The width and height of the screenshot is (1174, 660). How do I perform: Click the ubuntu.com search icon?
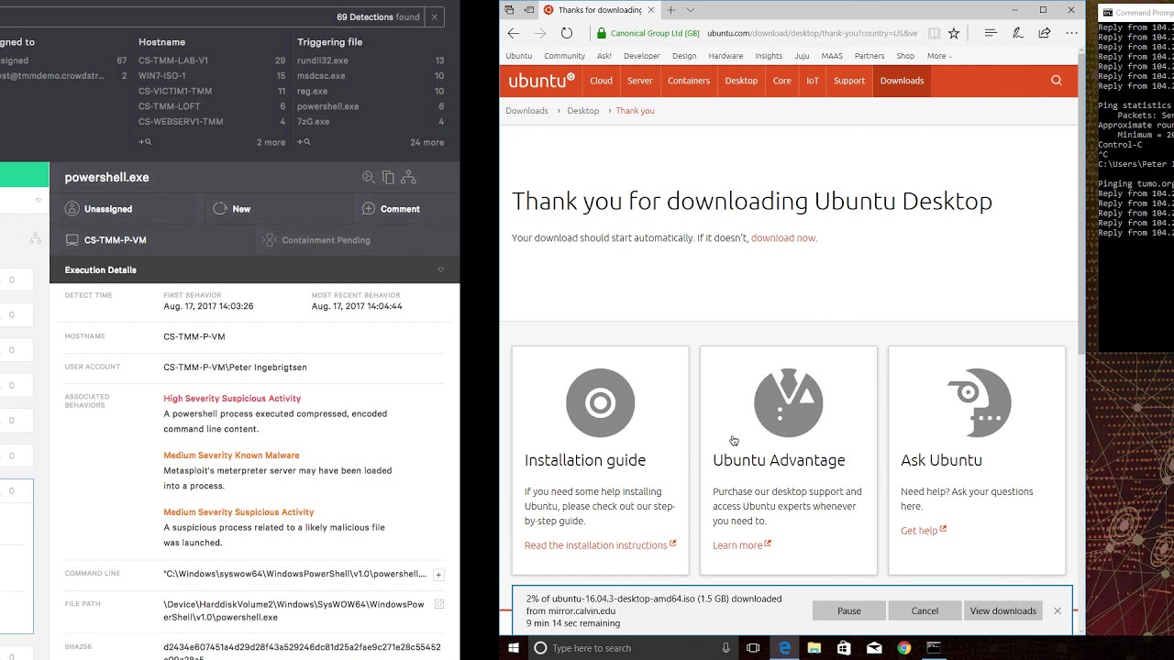tap(1057, 81)
